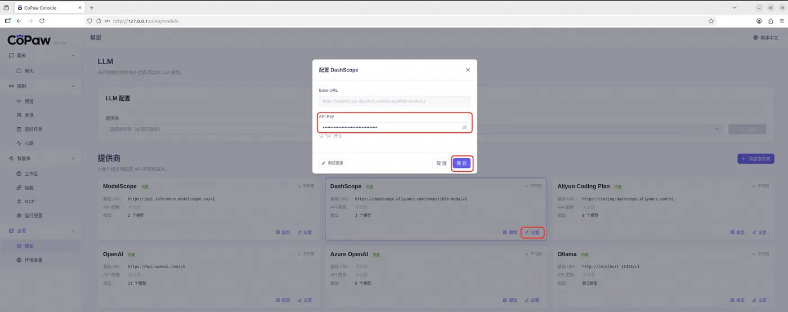Open 模型 list on the OpenAI card
The image size is (788, 312).
(283, 300)
